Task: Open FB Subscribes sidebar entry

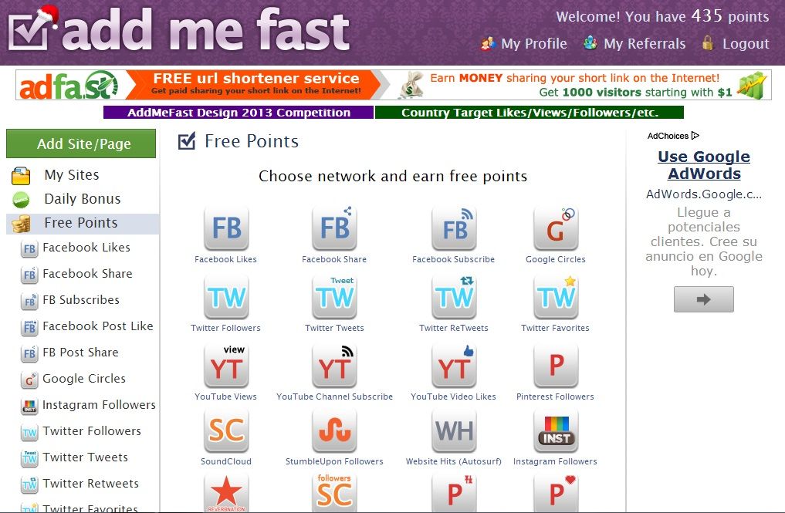Action: pyautogui.click(x=81, y=300)
